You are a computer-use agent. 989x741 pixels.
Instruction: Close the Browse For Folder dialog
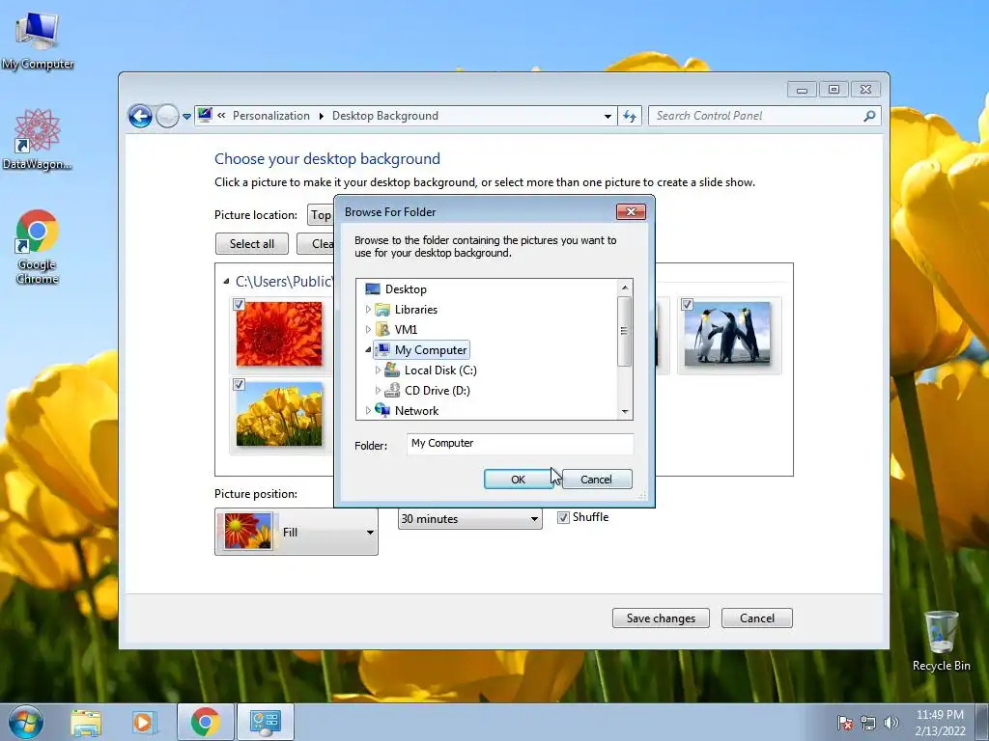pyautogui.click(x=631, y=211)
